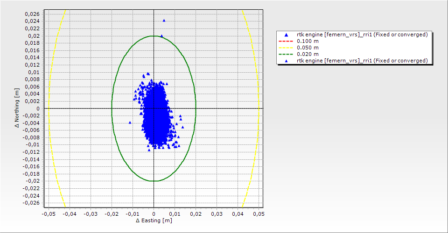Click the isolated blue triangle left of the cluster
Screen dimensions: 448x233
130,123
